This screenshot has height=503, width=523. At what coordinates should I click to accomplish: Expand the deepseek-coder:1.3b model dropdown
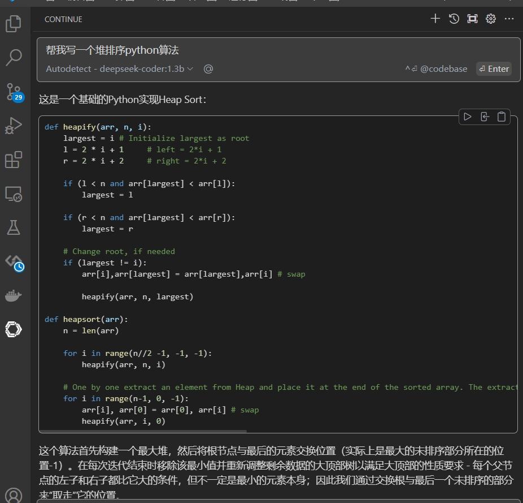coord(119,69)
